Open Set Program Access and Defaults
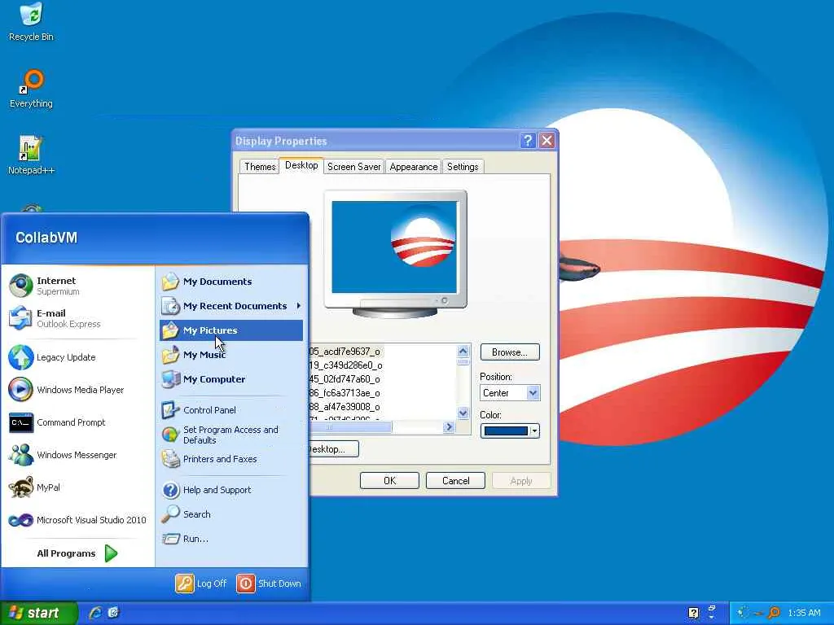Image resolution: width=834 pixels, height=625 pixels. pyautogui.click(x=231, y=435)
